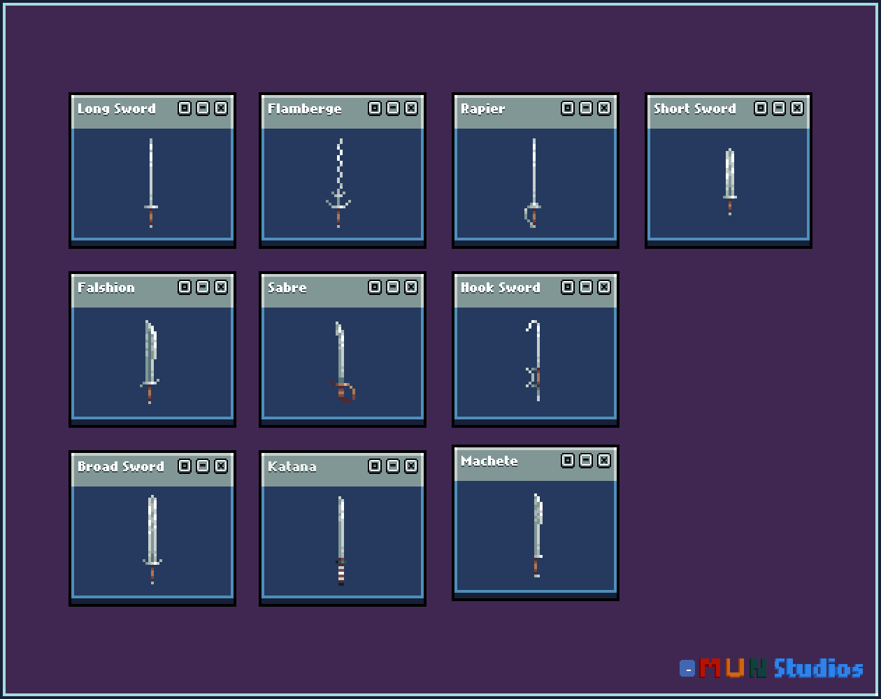
Task: Close the Rapier window
Action: pos(603,108)
